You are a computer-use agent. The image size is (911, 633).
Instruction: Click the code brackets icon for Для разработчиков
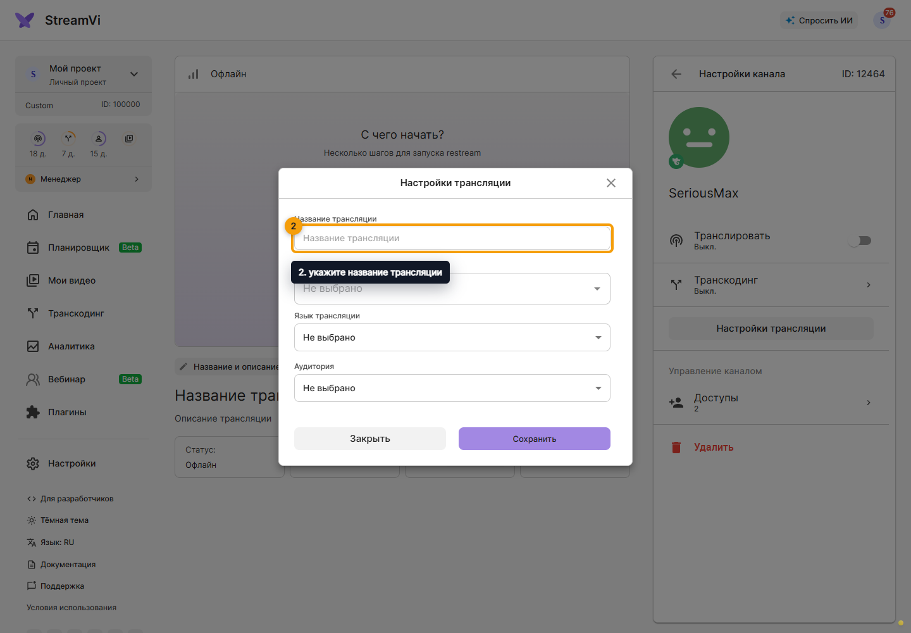click(x=32, y=499)
